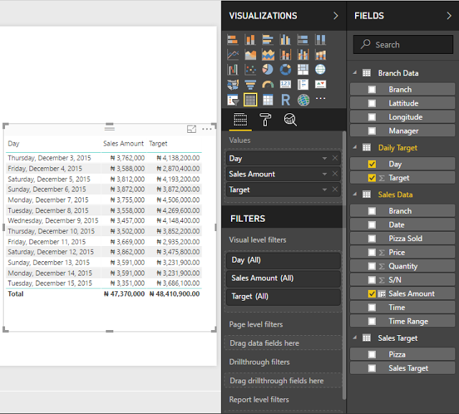459x414 pixels.
Task: Open dropdown for Day in Values
Action: pos(324,159)
